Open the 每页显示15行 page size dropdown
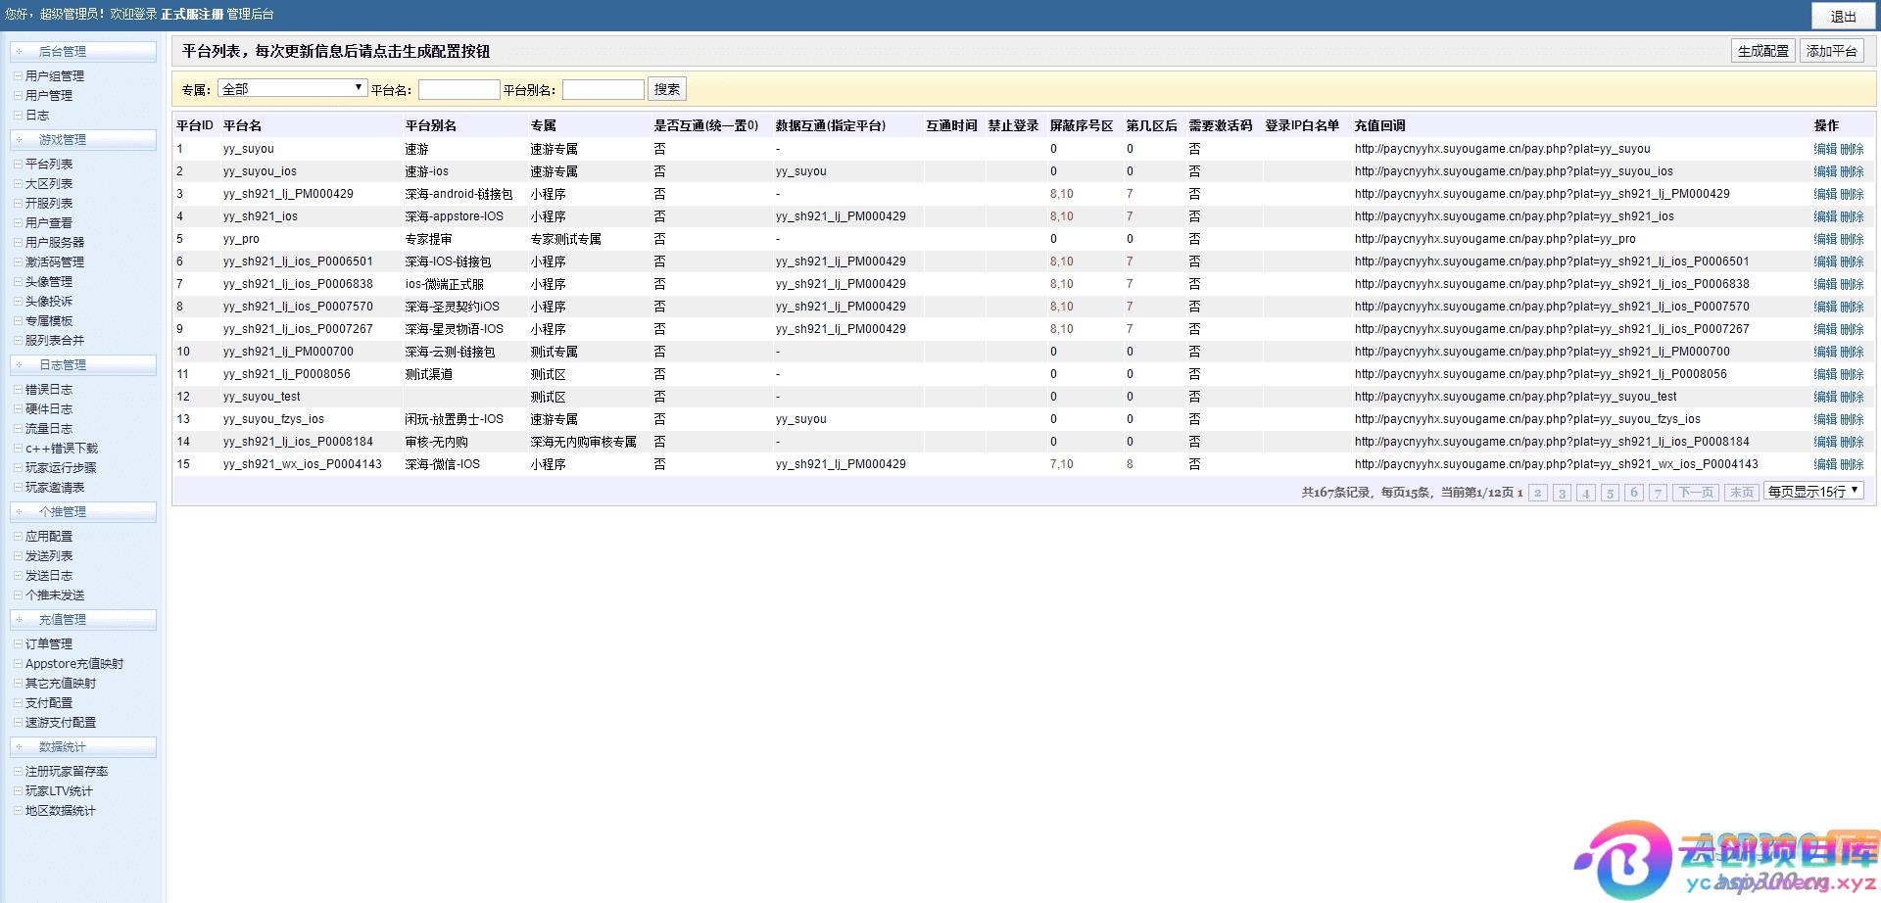This screenshot has width=1881, height=903. pos(1813,492)
